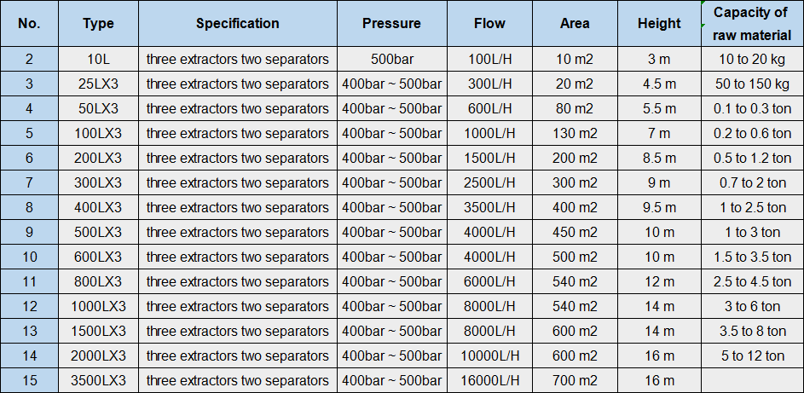
Task: Select the 500bar pressure cell
Action: [391, 60]
